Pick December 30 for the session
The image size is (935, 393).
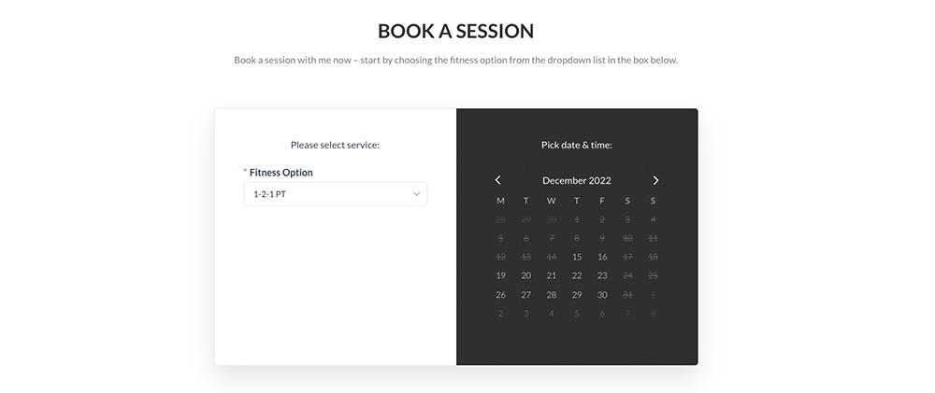[602, 294]
